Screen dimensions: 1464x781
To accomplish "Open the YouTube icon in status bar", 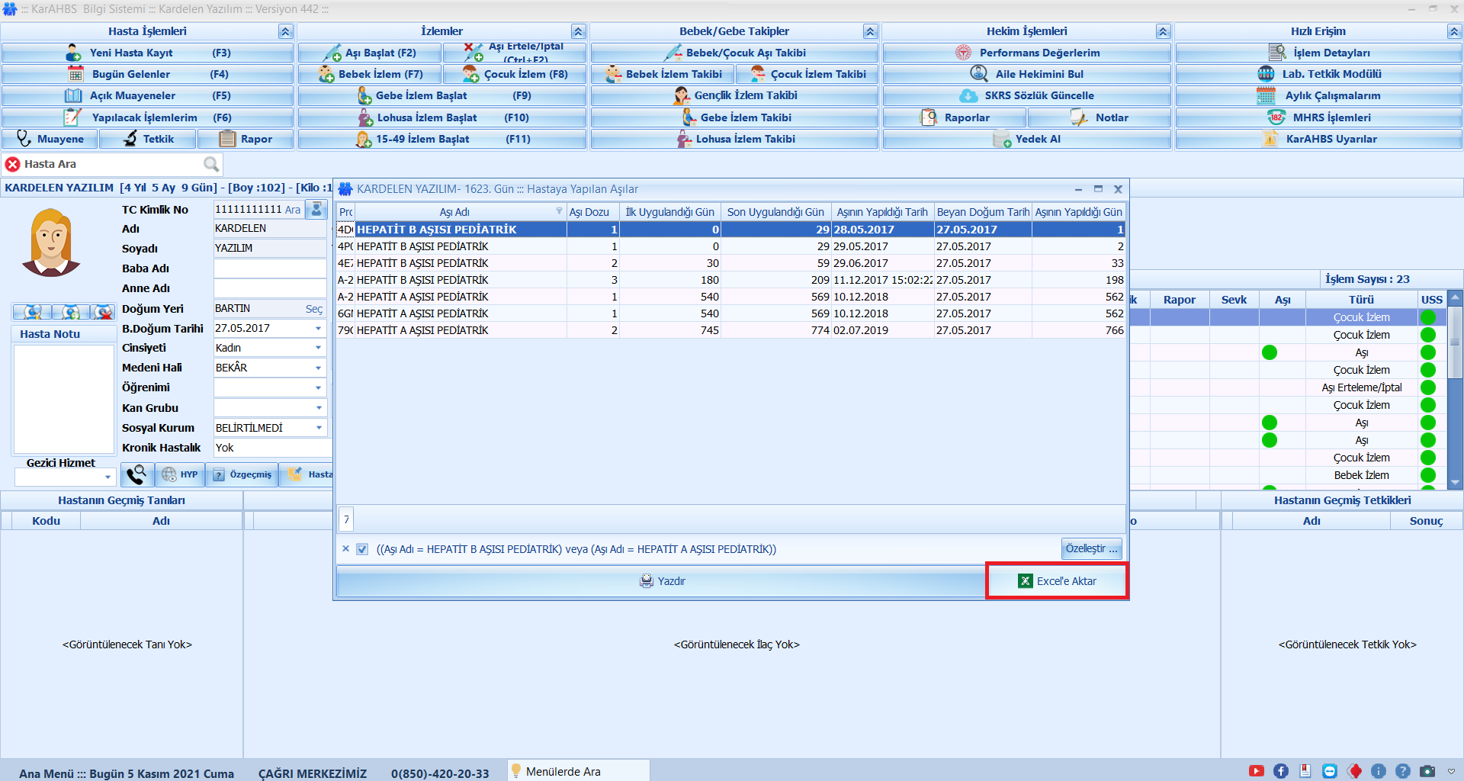I will tap(1257, 771).
